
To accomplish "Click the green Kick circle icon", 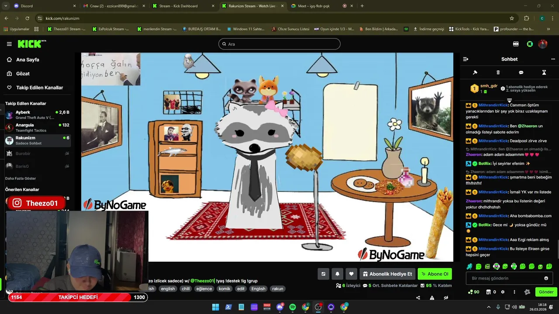I will click(x=530, y=44).
